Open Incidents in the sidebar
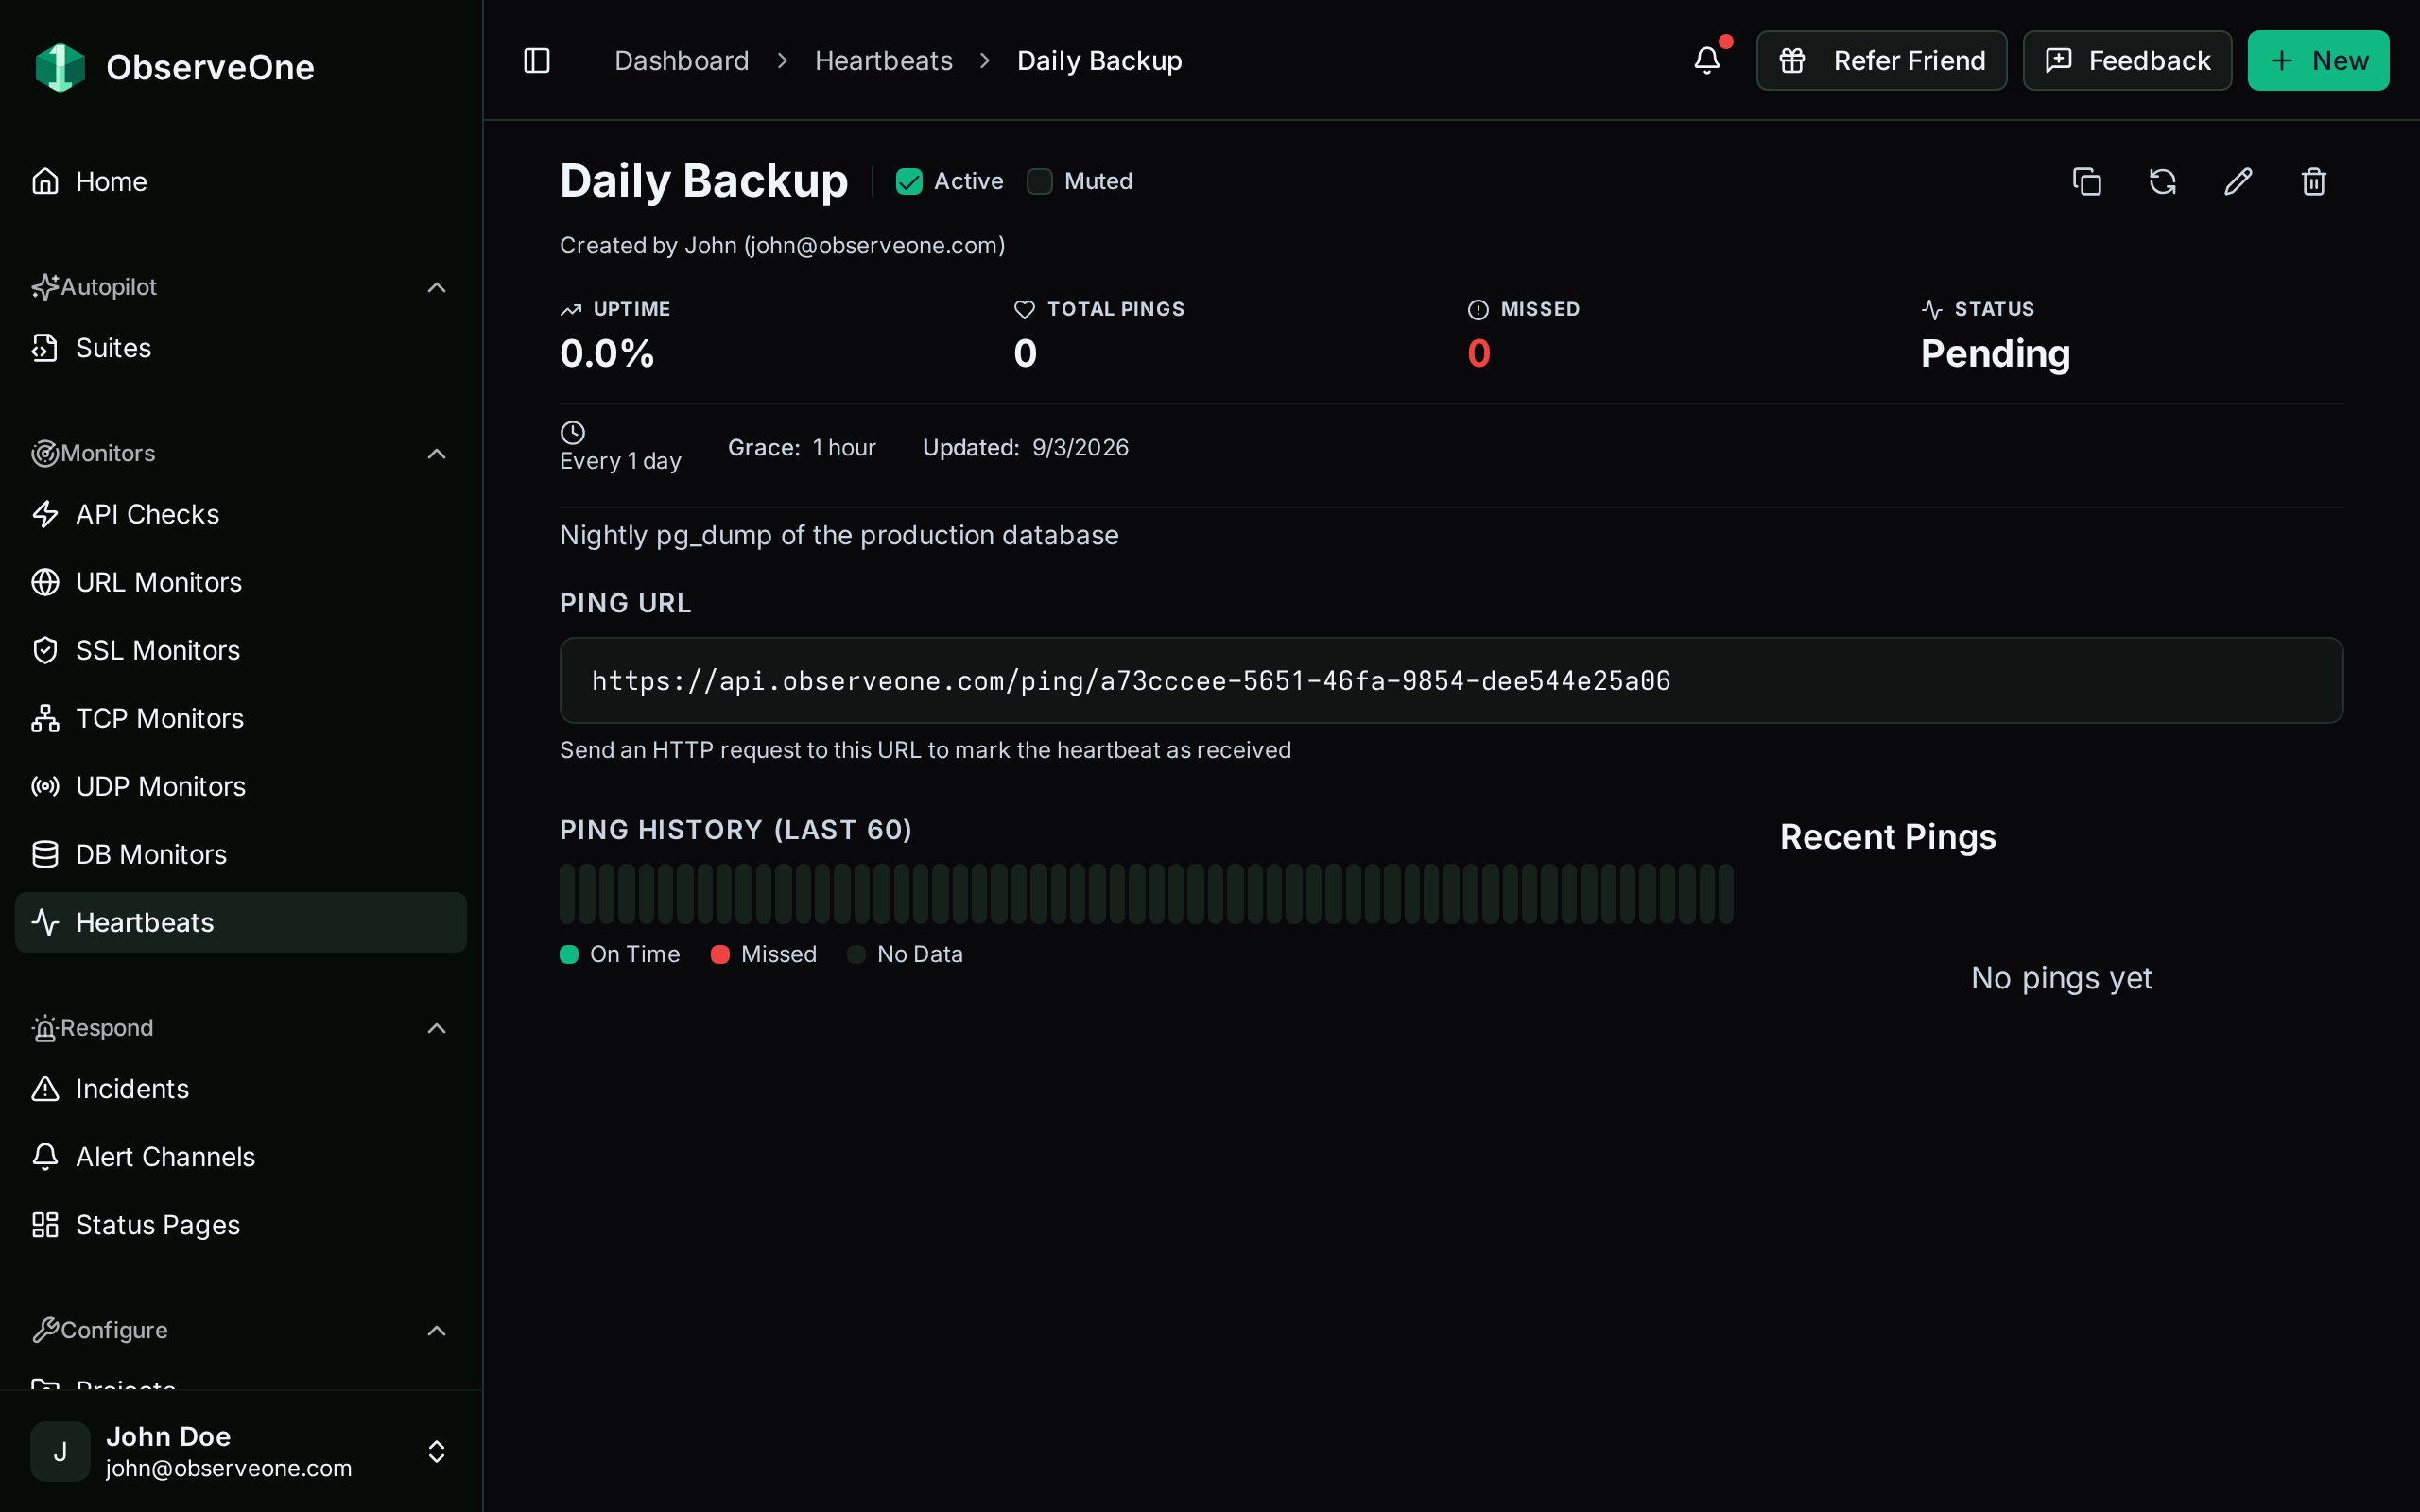The height and width of the screenshot is (1512, 2420). tap(241, 1089)
